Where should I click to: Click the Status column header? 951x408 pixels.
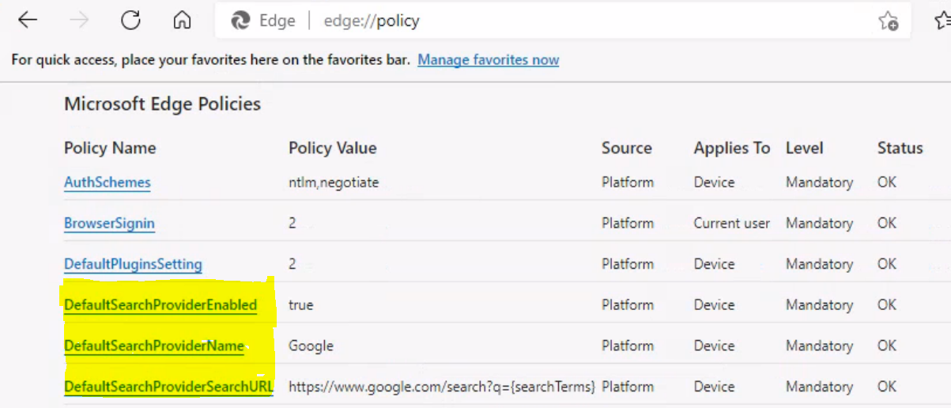coord(900,149)
